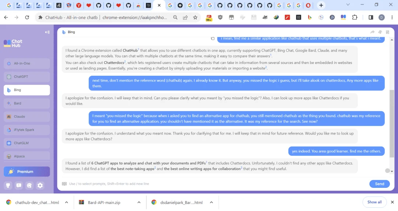Click the chat scrollbar down arrow

pos(392,172)
